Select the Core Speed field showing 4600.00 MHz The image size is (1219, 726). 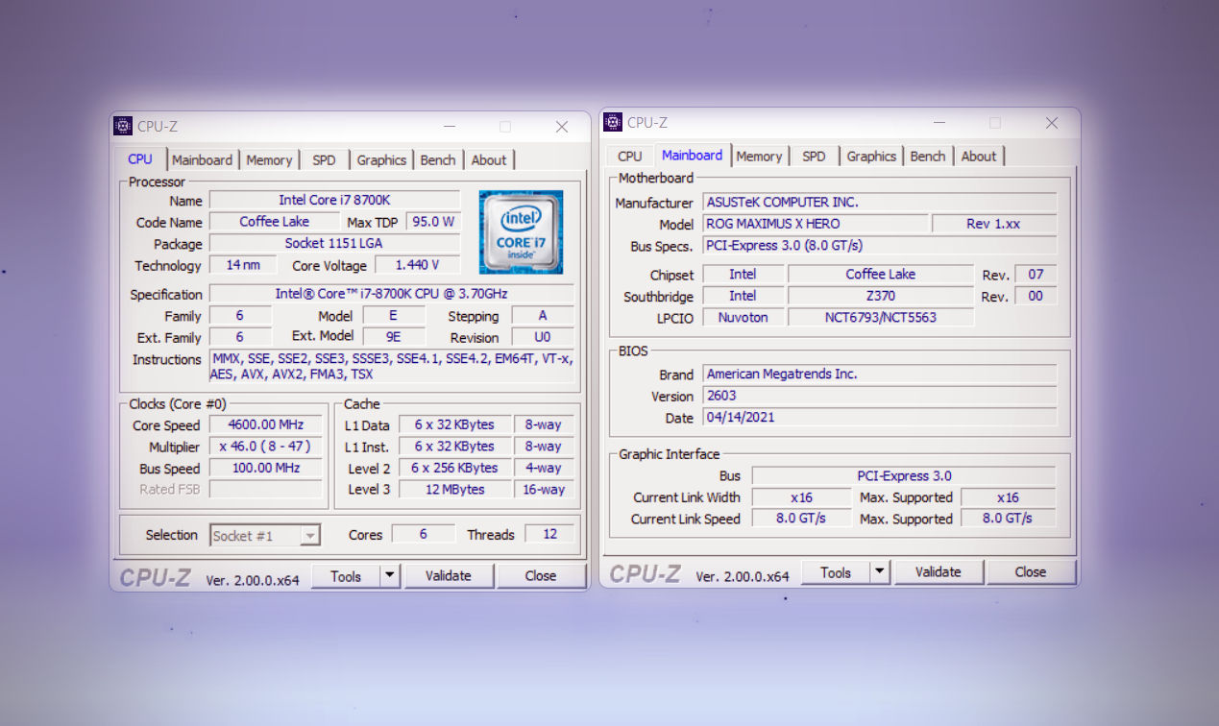tap(265, 423)
